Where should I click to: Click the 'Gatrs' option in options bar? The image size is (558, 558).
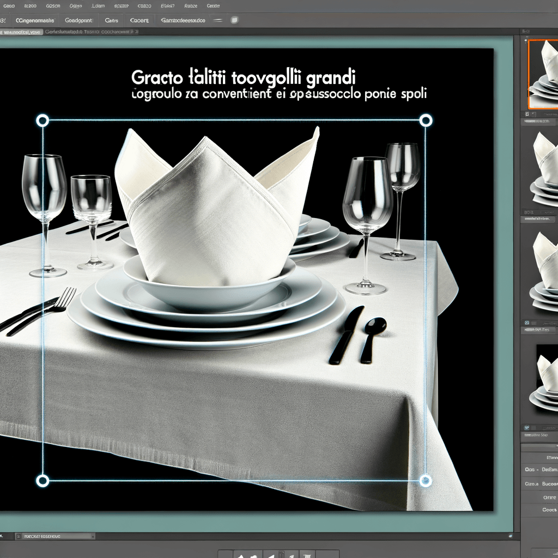(x=111, y=20)
